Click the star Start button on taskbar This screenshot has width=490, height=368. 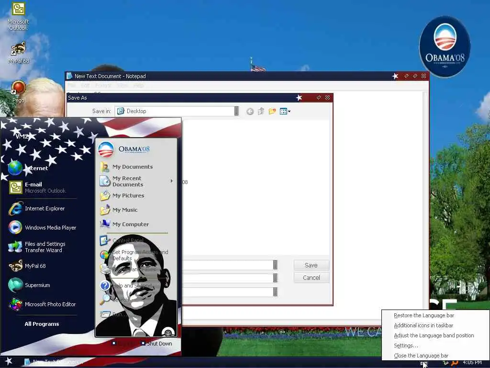click(x=9, y=361)
